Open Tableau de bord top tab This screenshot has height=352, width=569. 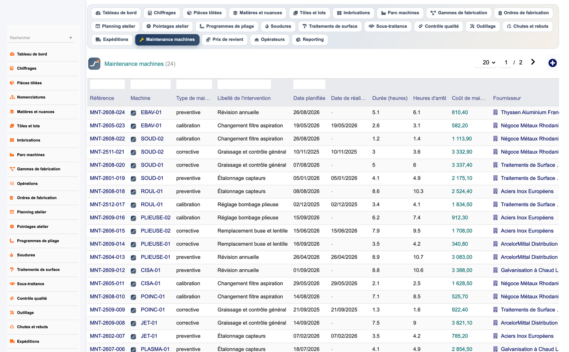(x=116, y=13)
